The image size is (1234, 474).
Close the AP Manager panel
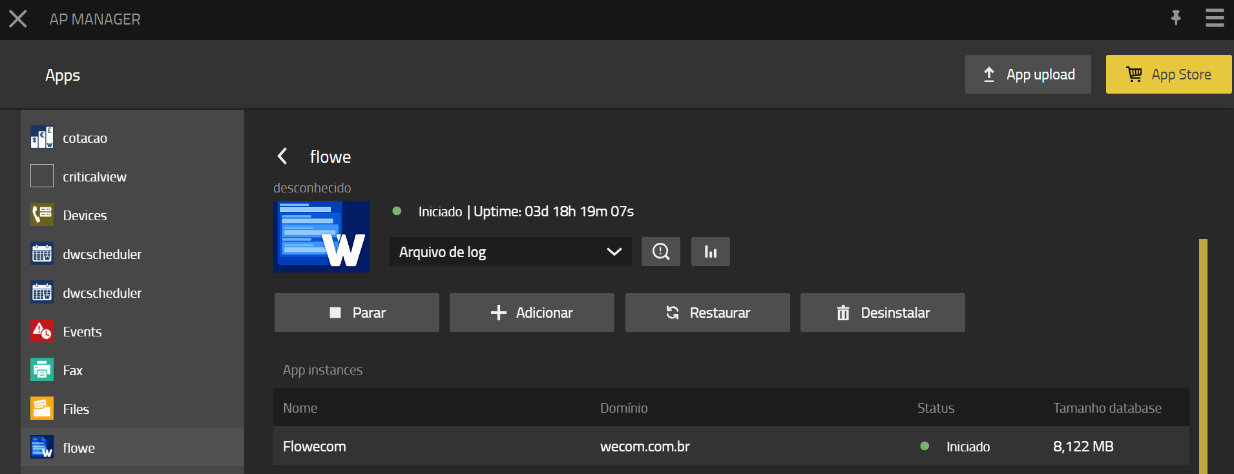click(18, 19)
